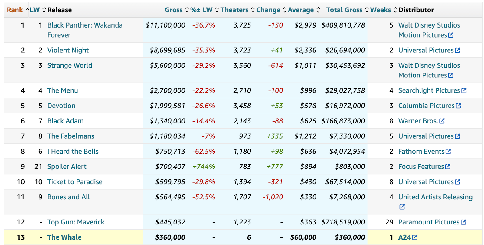Open Paramount Pictures external link icon
Screen dimensions: 484x245
(x=463, y=222)
